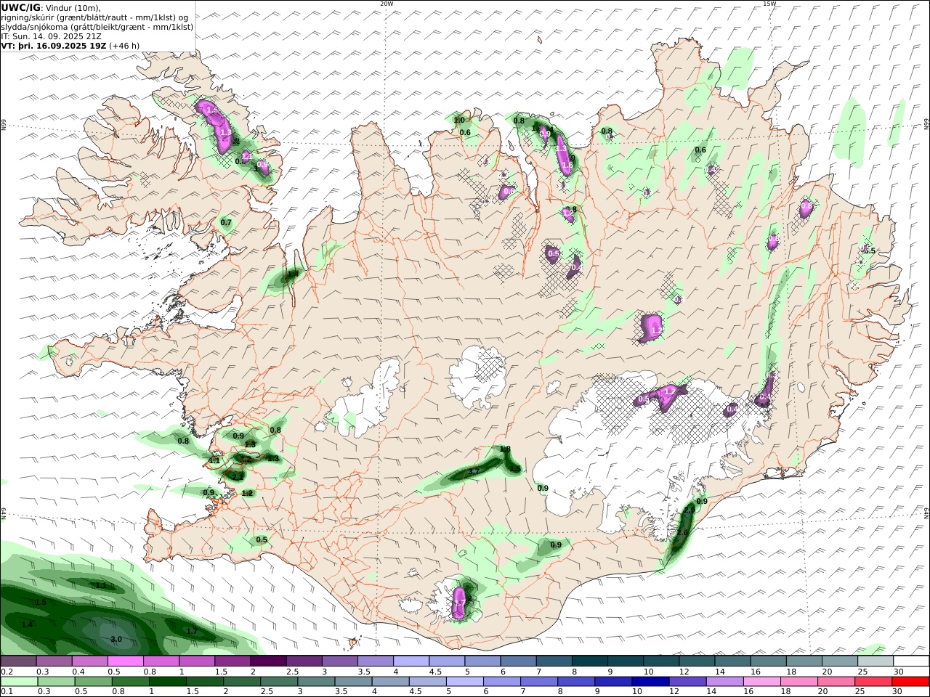Click the bright red 30 swatch in bottom legend row

pyautogui.click(x=910, y=681)
